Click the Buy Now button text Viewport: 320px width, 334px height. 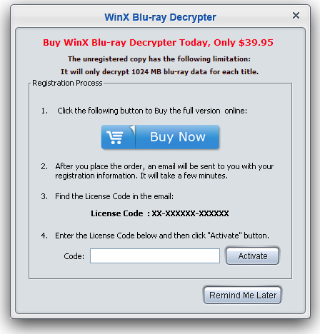[178, 137]
